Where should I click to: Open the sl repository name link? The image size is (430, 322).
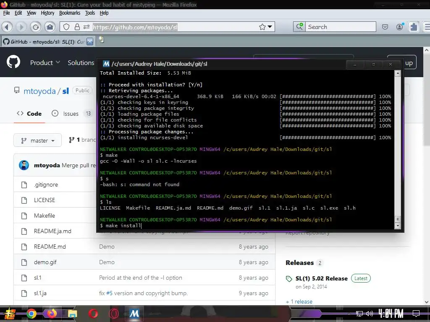click(66, 91)
